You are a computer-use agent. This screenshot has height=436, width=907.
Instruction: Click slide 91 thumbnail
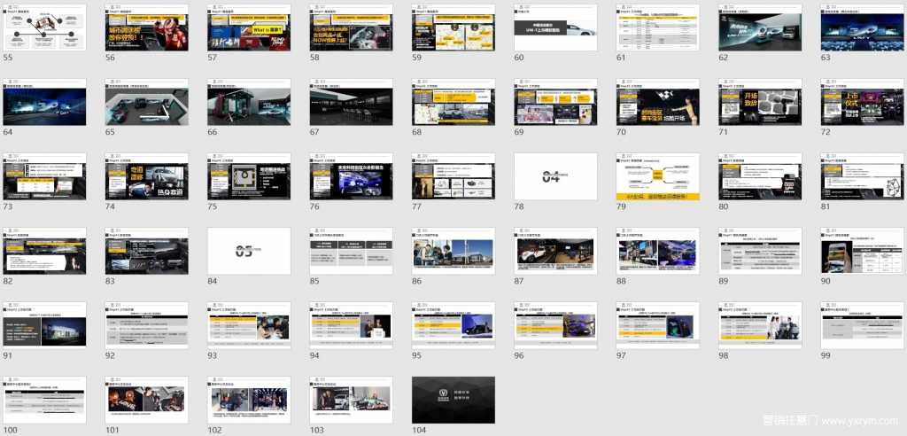pyautogui.click(x=44, y=325)
